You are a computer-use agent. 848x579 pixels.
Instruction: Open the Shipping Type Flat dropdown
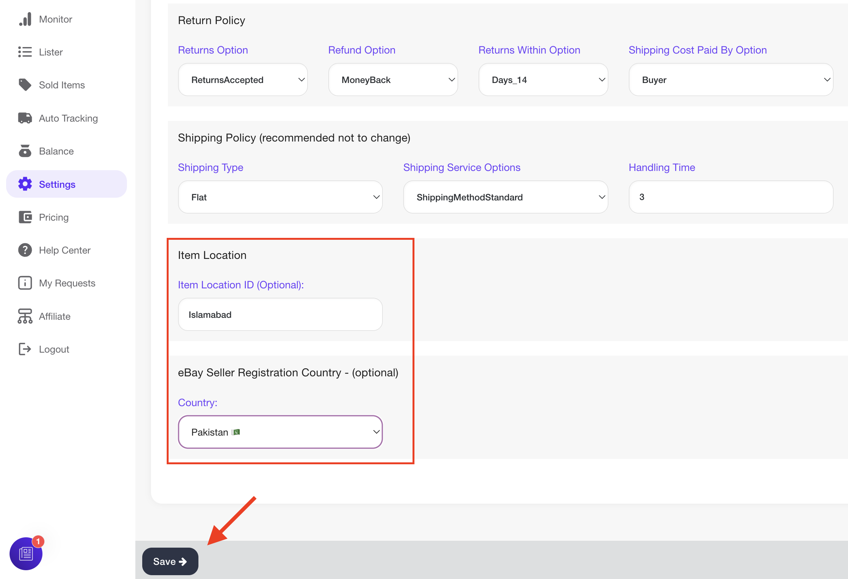pos(280,197)
